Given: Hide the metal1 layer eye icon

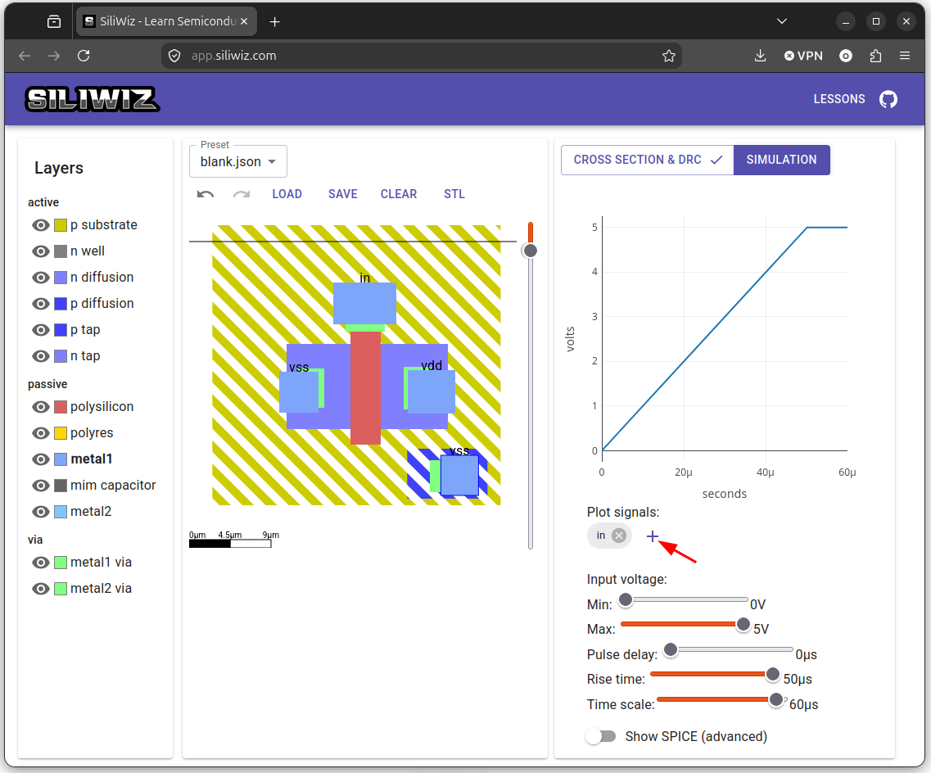Looking at the screenshot, I should (x=40, y=459).
